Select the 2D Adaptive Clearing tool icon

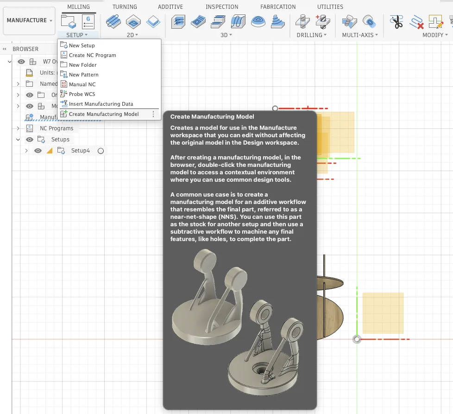[113, 21]
